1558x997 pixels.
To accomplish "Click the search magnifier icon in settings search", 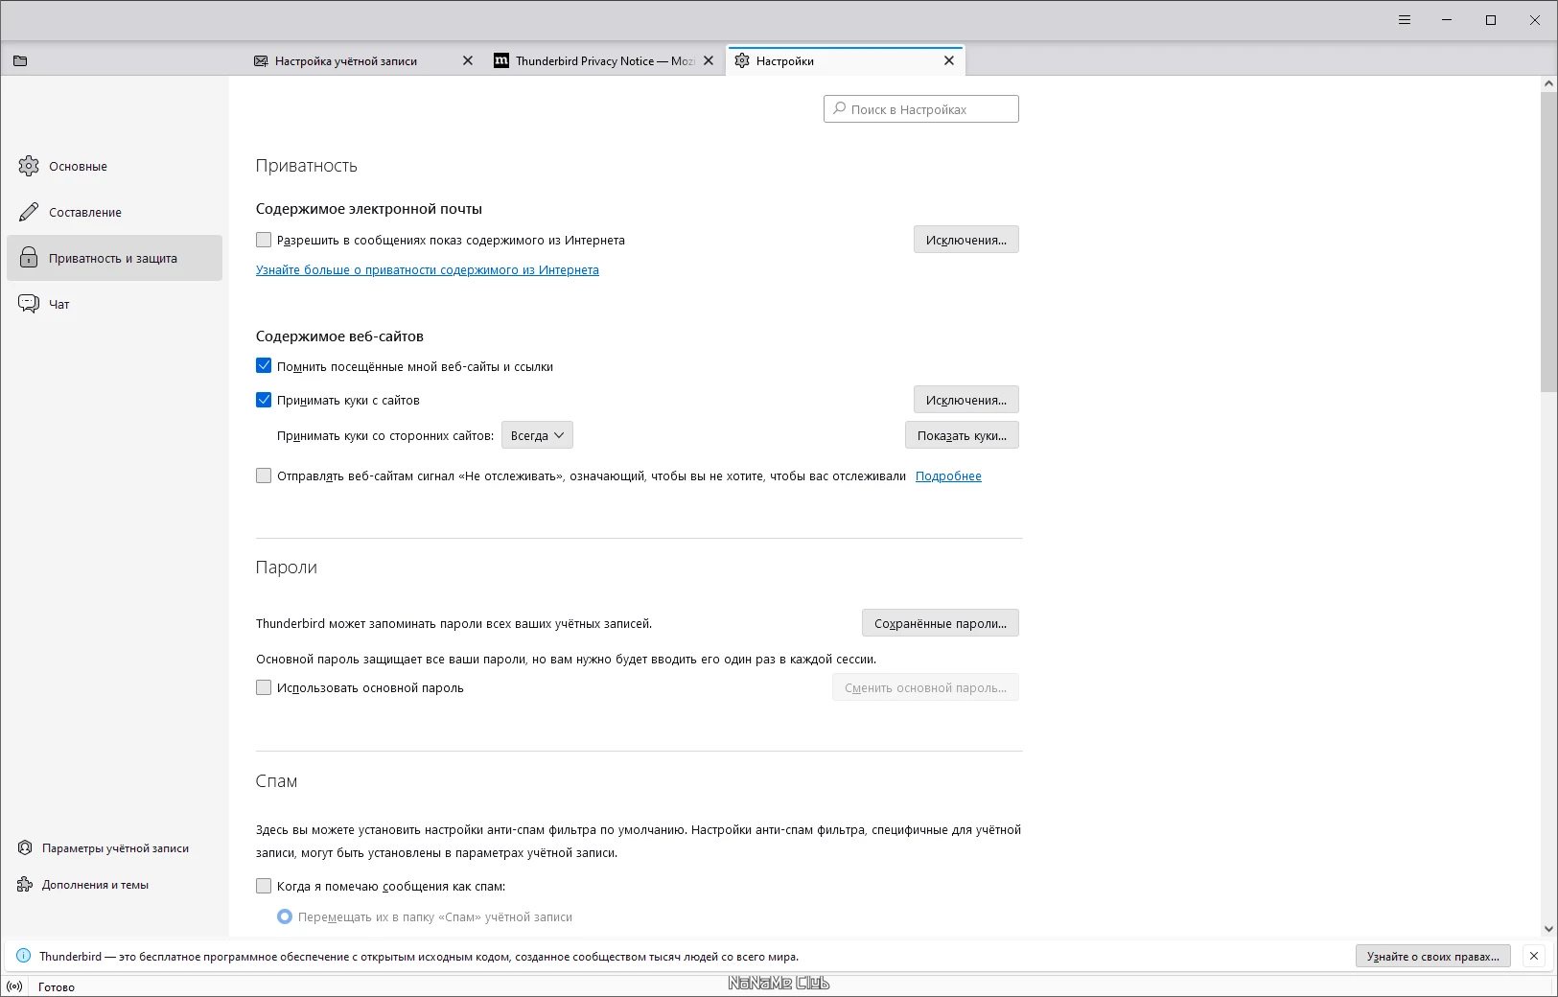I will pos(840,108).
